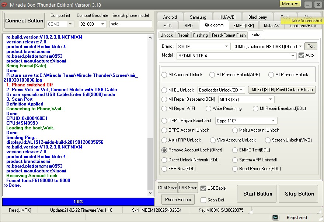Select the MTK tab

(167, 26)
